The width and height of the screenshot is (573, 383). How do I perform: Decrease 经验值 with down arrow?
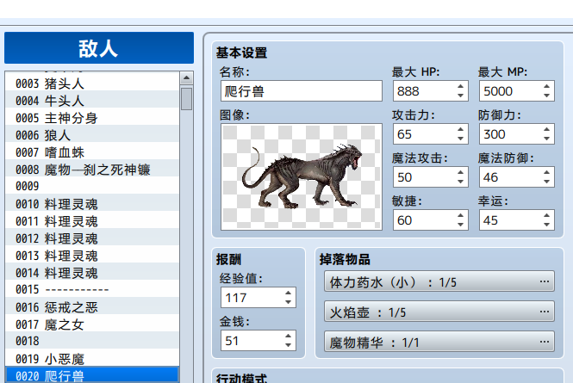click(289, 302)
